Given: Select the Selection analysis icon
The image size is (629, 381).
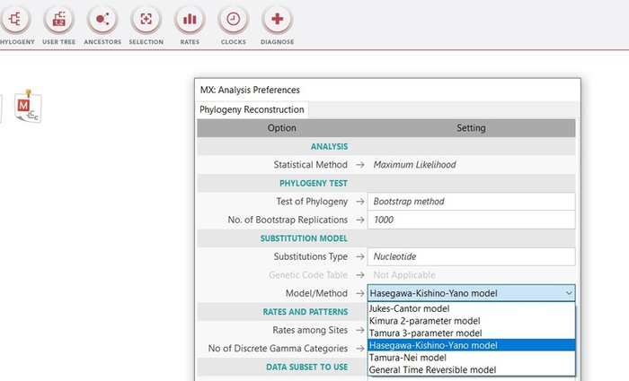Looking at the screenshot, I should [x=146, y=20].
